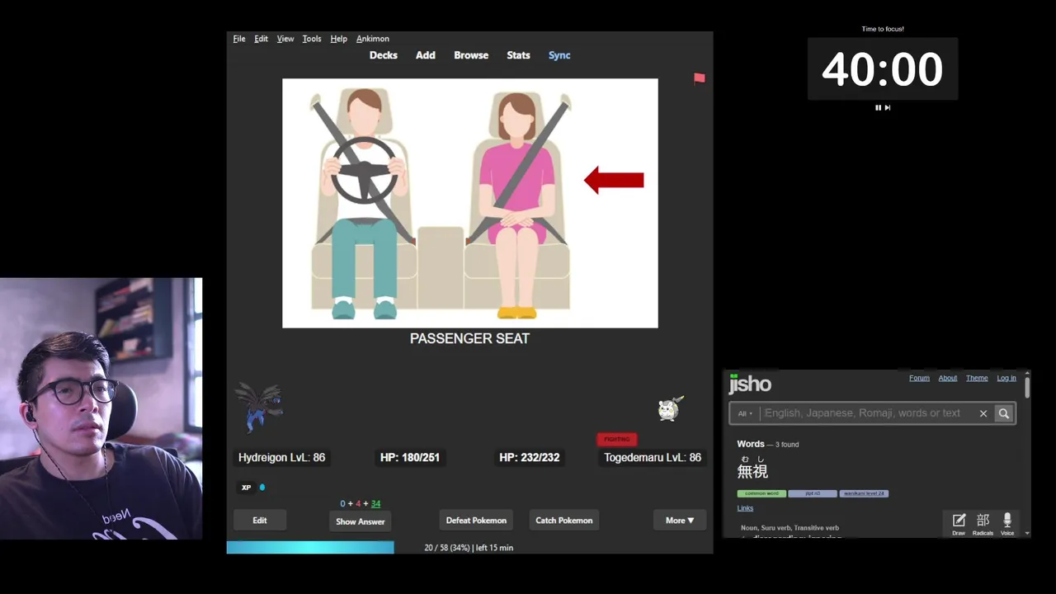Open the Tools menu
1056x594 pixels.
click(312, 39)
